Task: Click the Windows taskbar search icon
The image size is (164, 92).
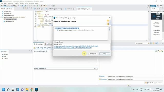Action: pyautogui.click(x=8, y=89)
